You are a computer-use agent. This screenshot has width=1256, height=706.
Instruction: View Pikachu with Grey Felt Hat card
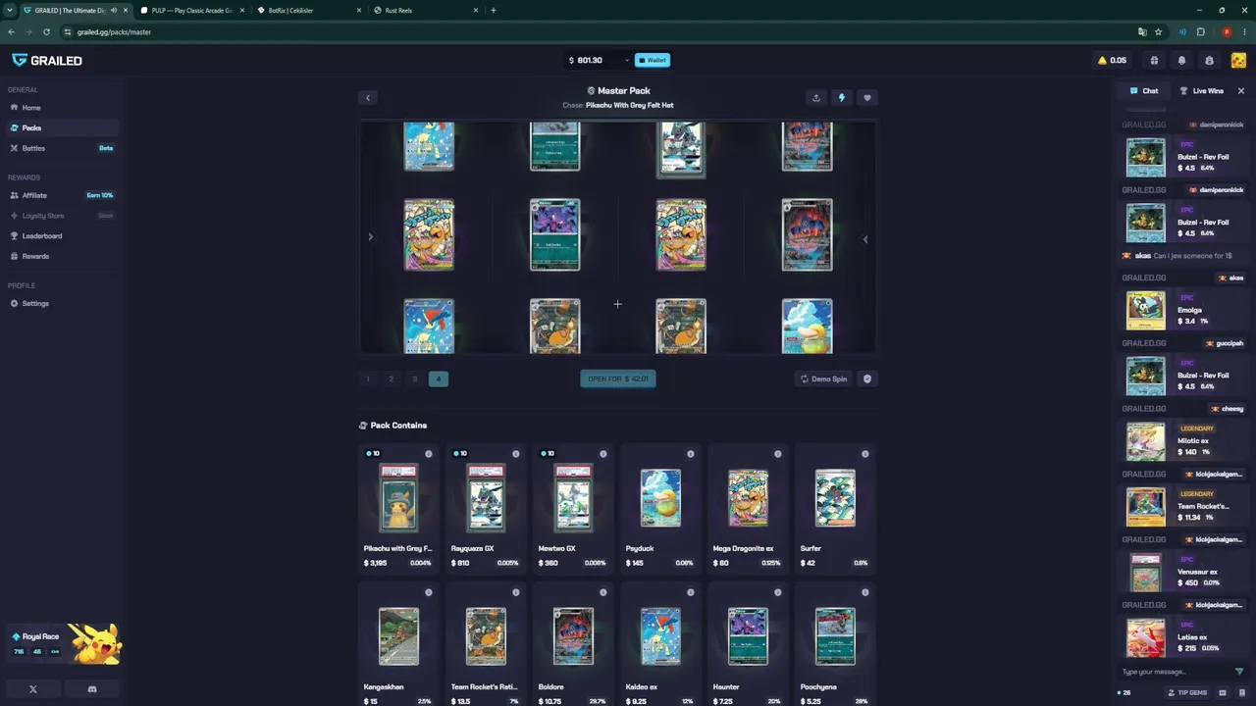click(398, 510)
